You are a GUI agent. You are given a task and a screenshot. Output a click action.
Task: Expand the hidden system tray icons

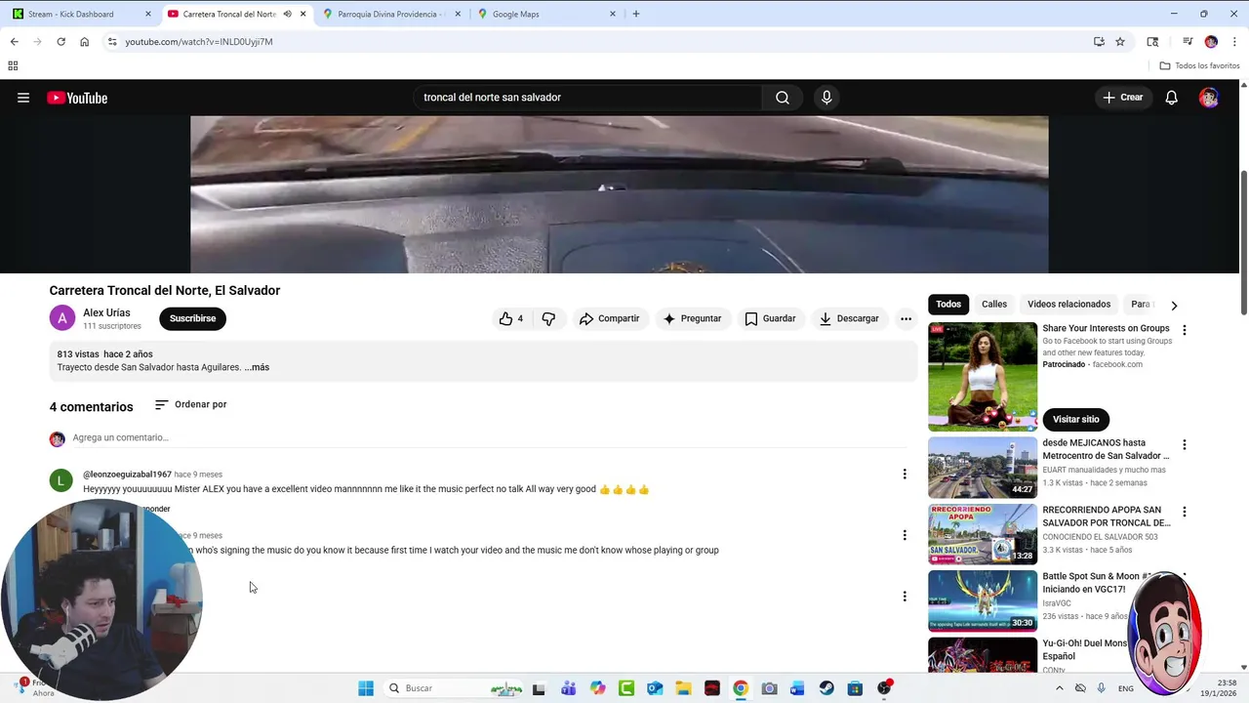point(1059,688)
